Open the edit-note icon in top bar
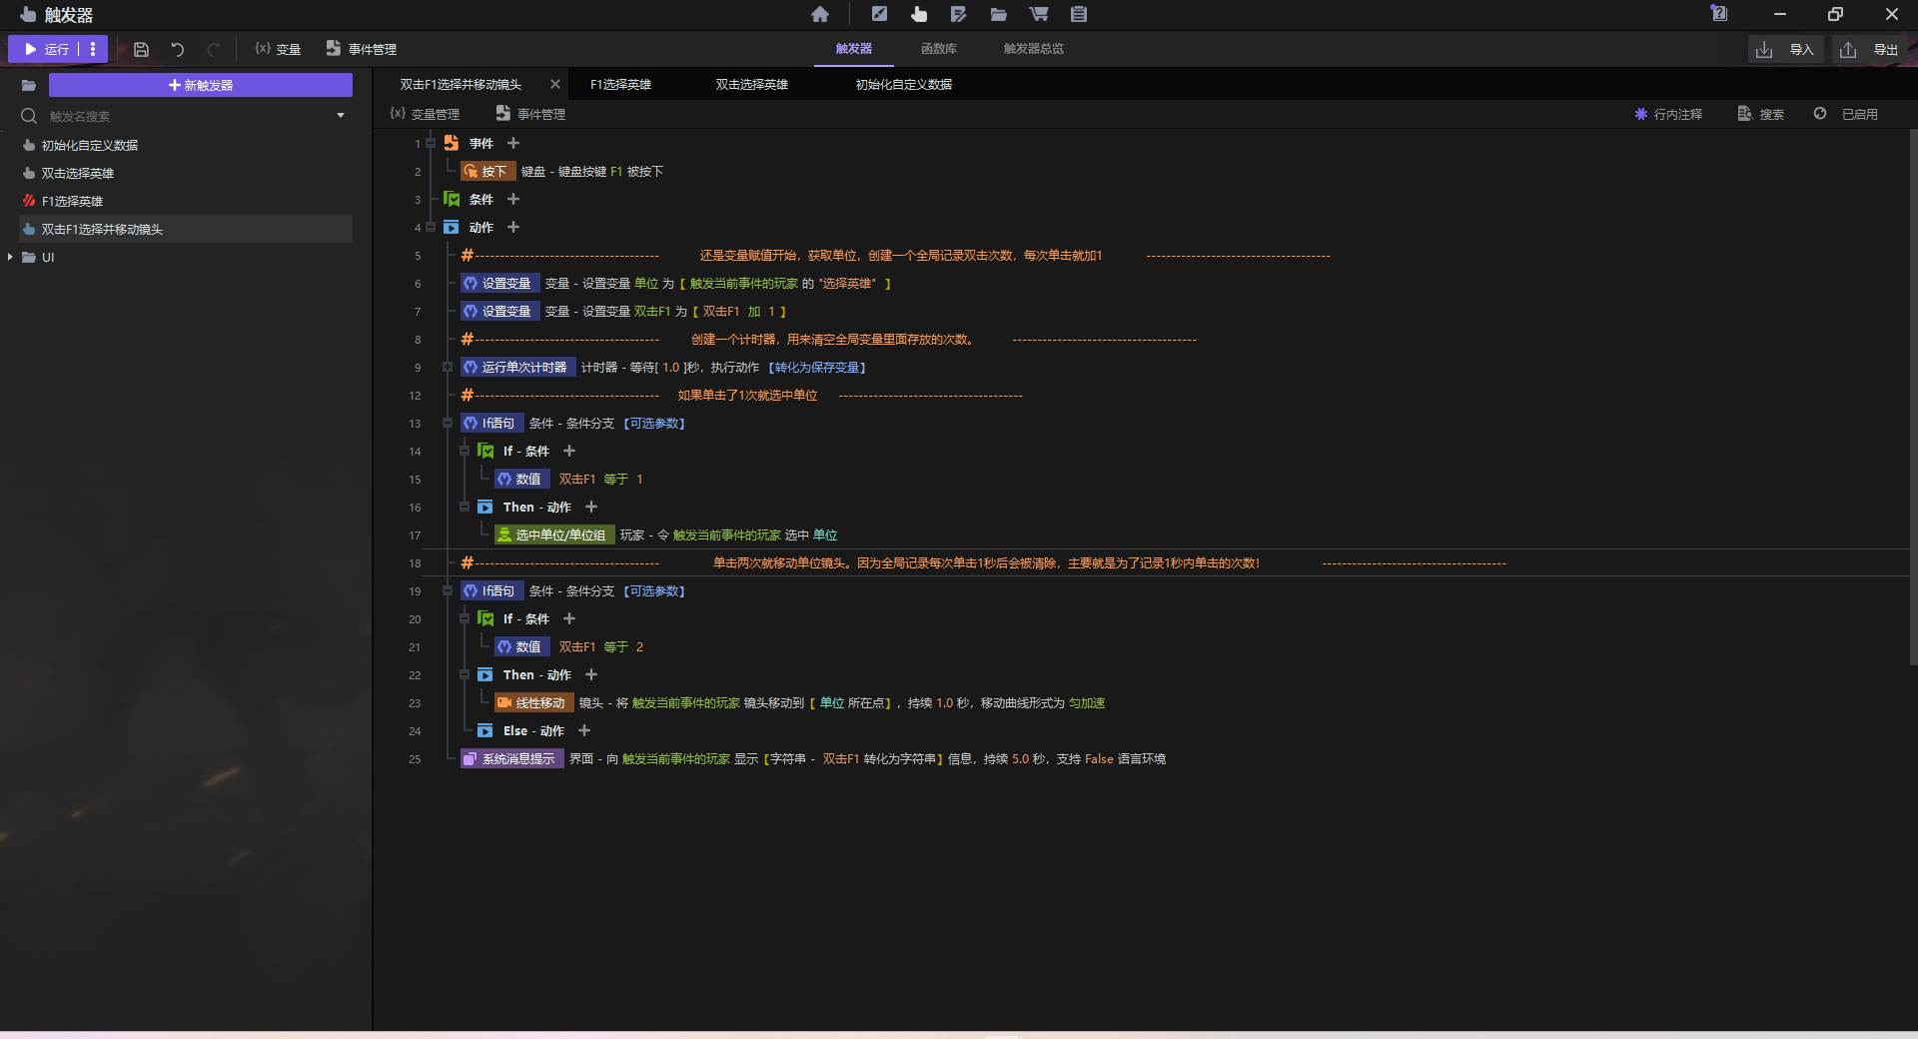1918x1039 pixels. tap(959, 14)
